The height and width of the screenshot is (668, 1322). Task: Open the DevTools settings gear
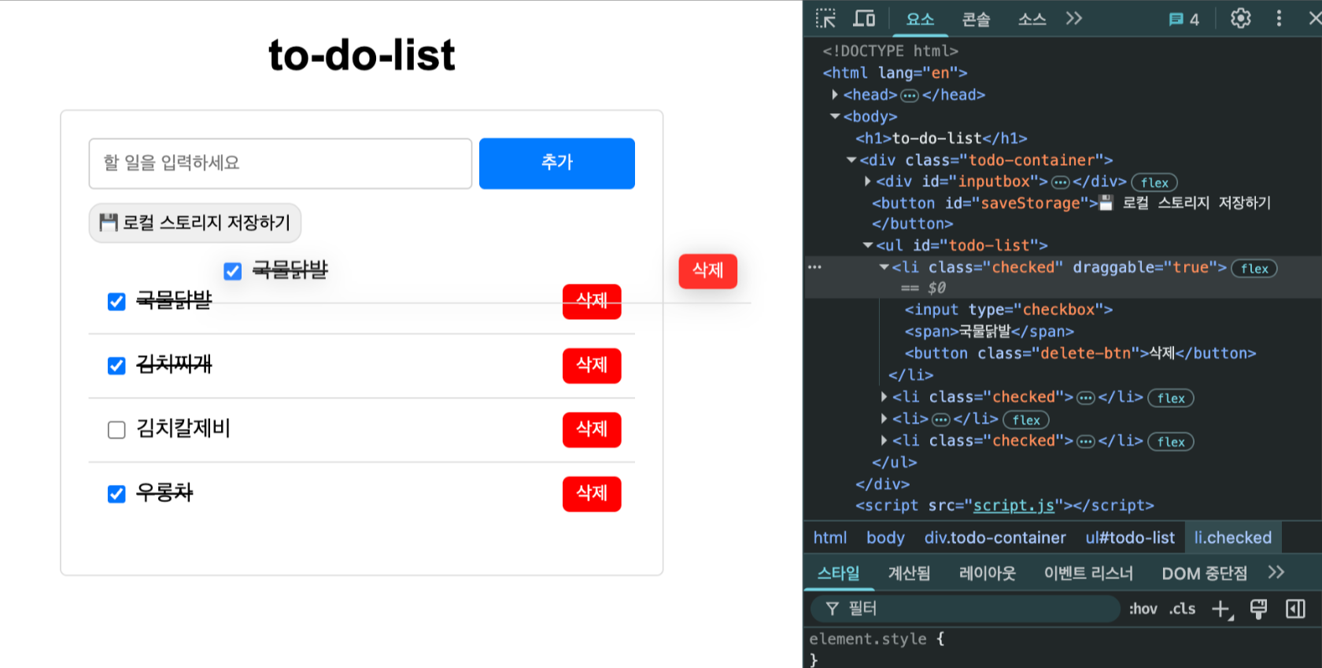point(1240,18)
